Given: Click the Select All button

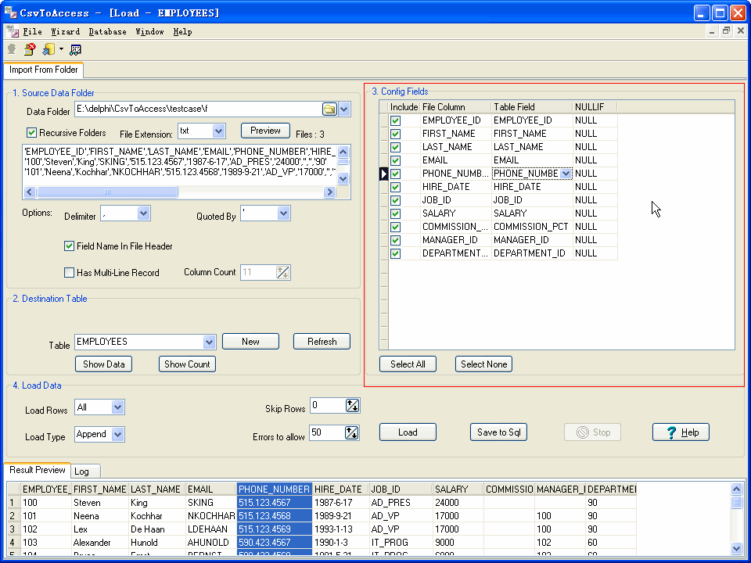Looking at the screenshot, I should (x=408, y=364).
